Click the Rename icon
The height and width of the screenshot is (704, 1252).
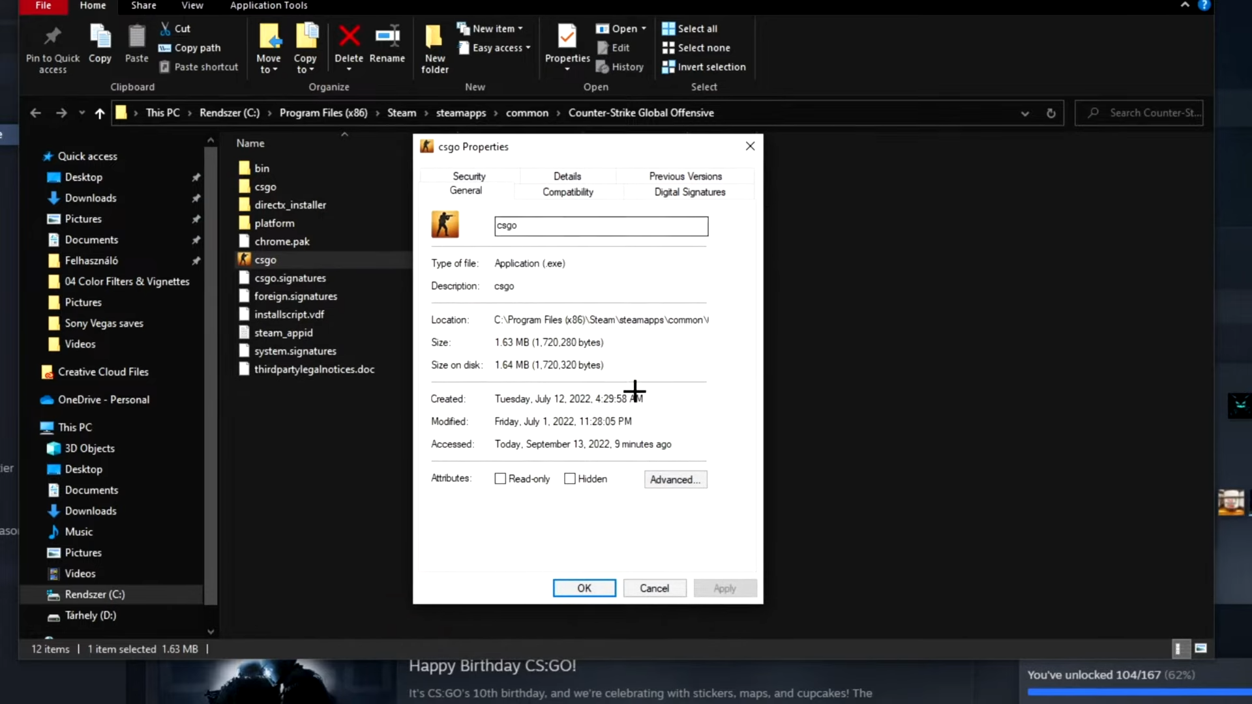[x=387, y=36]
